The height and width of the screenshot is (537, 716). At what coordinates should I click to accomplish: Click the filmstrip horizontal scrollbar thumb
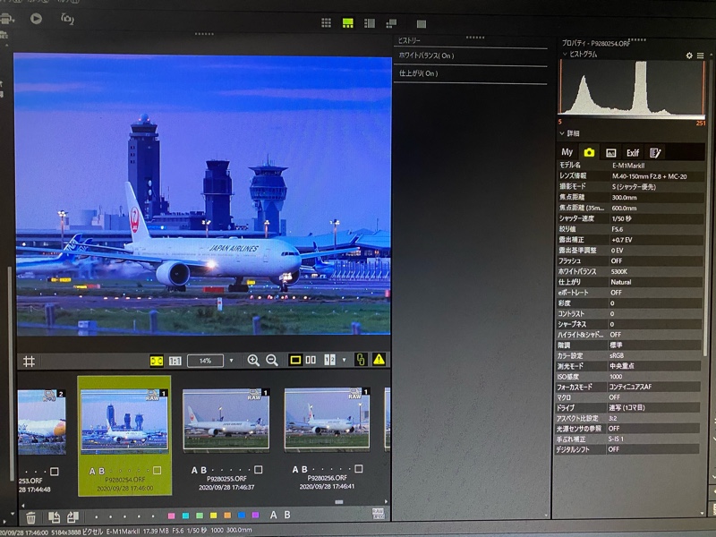point(339,502)
